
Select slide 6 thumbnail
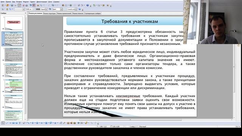14,102
